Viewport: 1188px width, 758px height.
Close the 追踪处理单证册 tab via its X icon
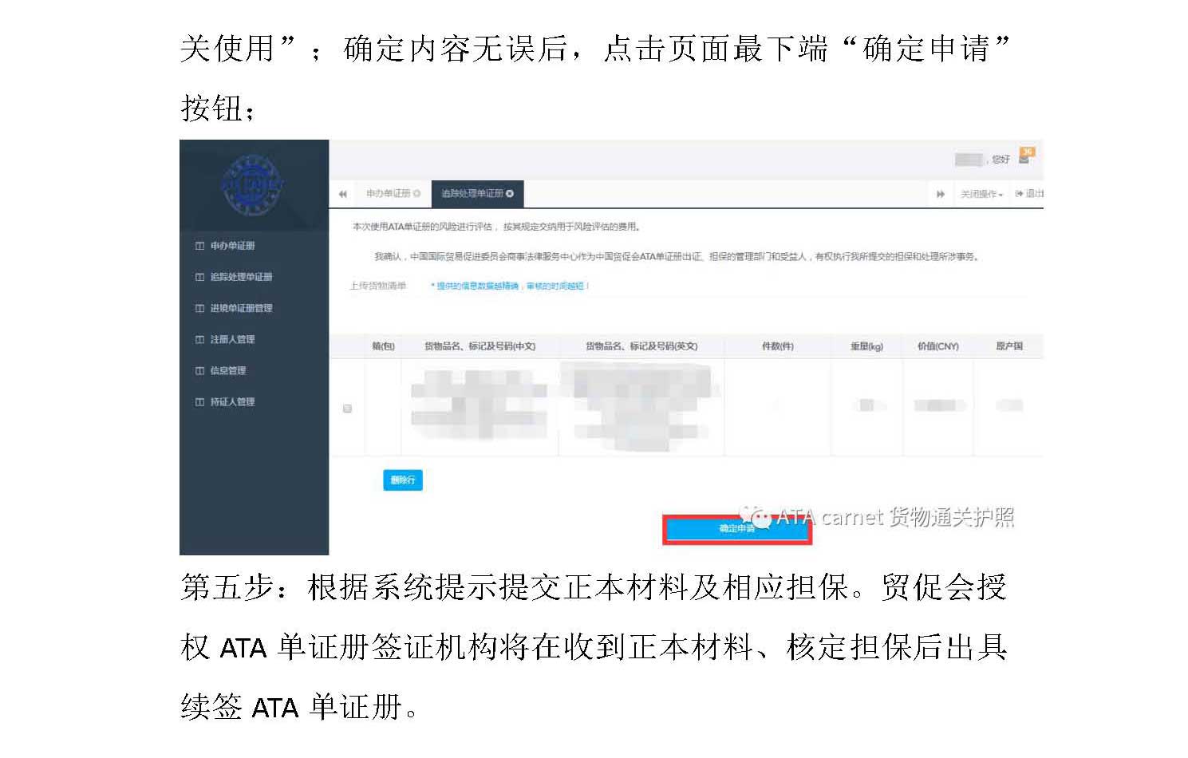[510, 194]
